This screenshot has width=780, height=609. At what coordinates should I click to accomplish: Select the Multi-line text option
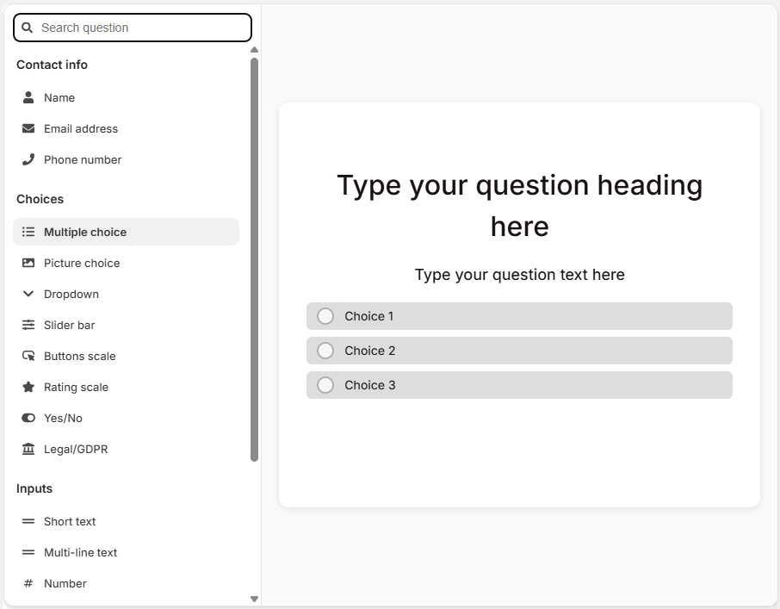[x=81, y=552]
